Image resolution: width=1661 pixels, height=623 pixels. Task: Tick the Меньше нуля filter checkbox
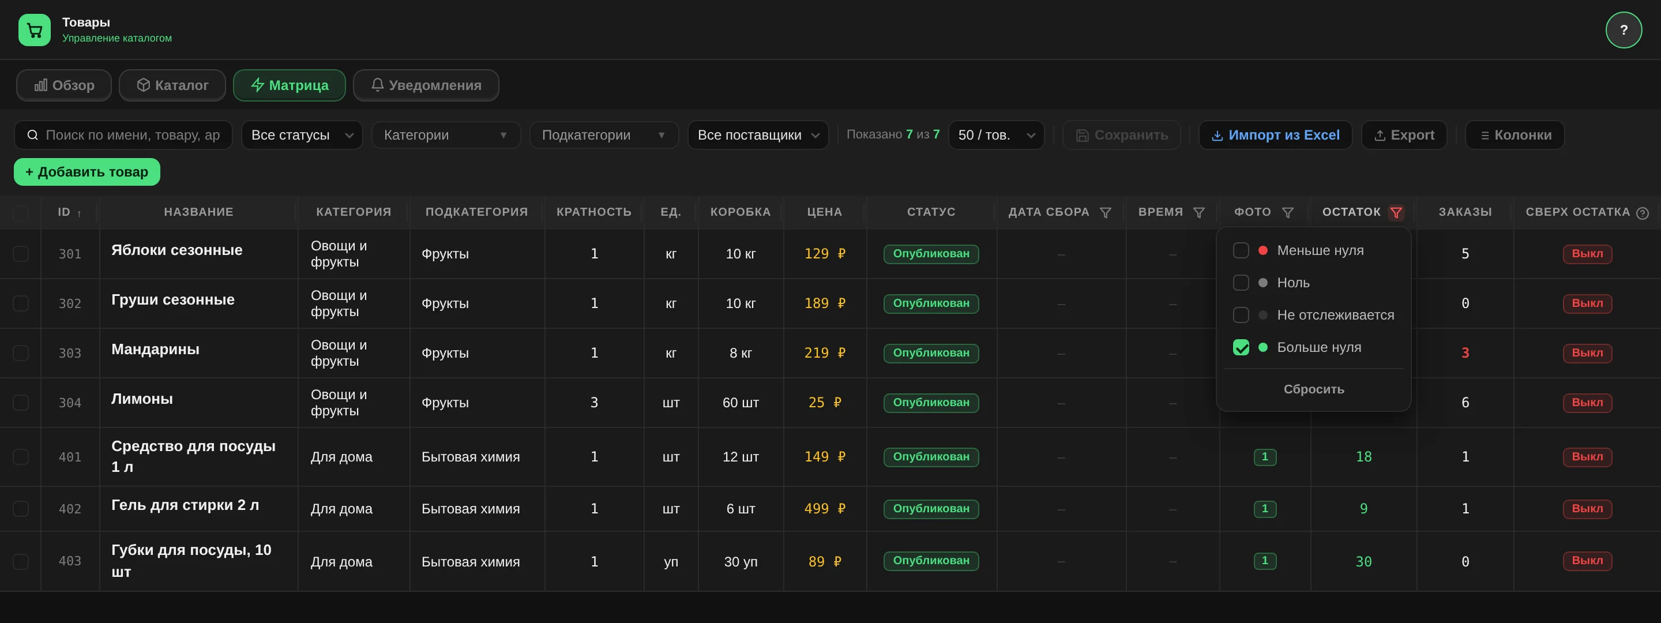1241,250
